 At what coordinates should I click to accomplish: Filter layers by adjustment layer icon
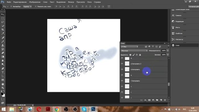[x=149, y=47]
